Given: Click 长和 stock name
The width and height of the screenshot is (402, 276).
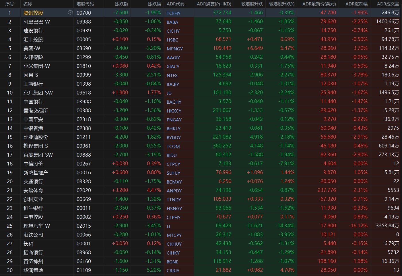Looking at the screenshot, I should click(x=28, y=244).
